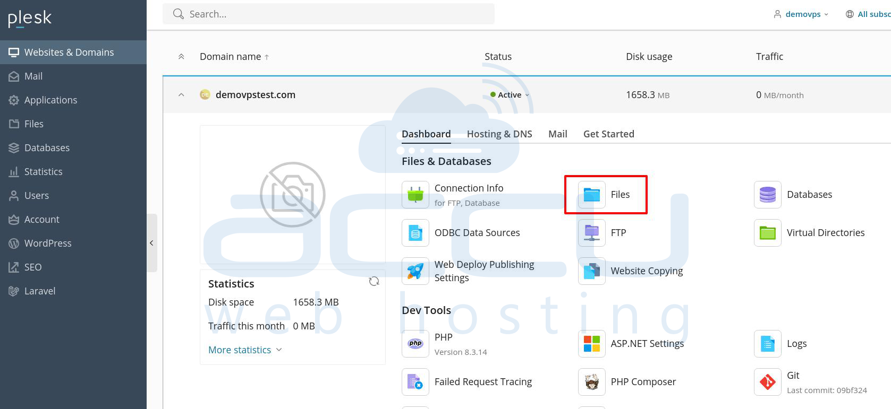The height and width of the screenshot is (409, 891).
Task: Open Websites & Domains in sidebar
Action: pyautogui.click(x=73, y=52)
